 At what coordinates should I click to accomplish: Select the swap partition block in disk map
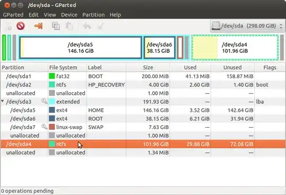click(x=180, y=48)
